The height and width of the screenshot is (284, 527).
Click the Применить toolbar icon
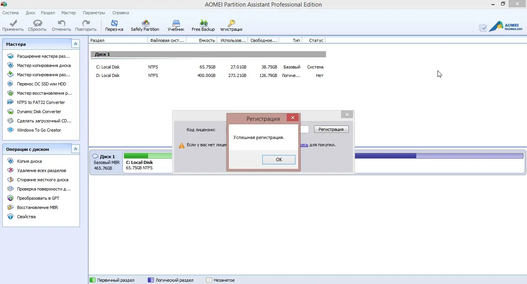coord(13,26)
